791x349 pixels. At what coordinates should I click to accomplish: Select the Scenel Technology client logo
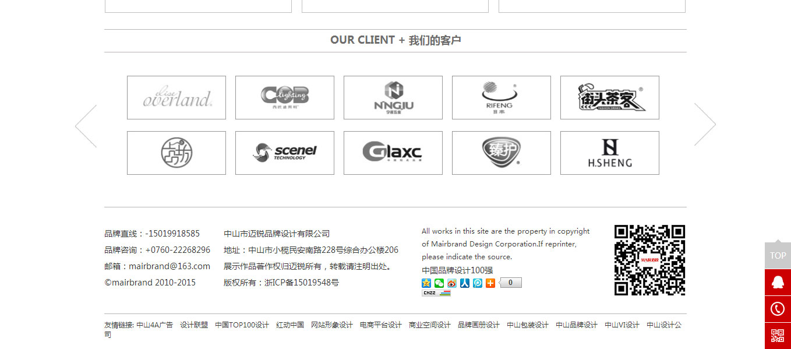(285, 153)
